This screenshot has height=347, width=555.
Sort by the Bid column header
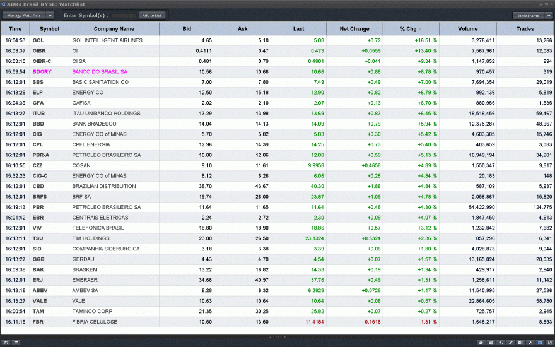(187, 29)
